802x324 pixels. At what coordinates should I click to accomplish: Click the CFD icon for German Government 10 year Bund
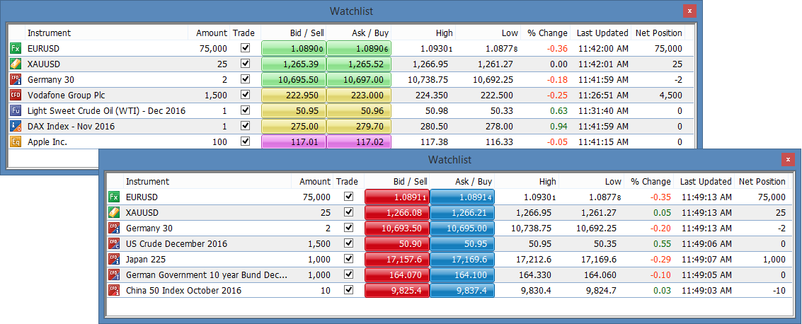click(x=113, y=275)
